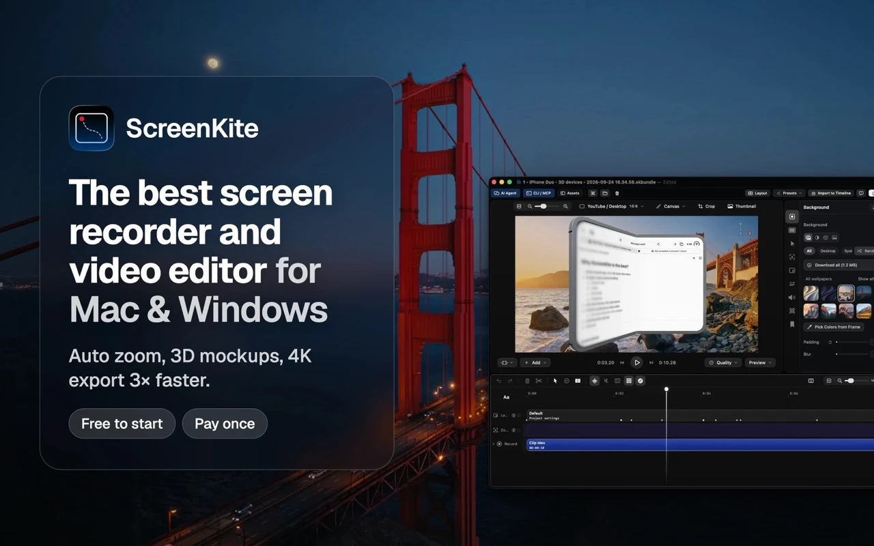Select the image background type icon
Image resolution: width=874 pixels, height=546 pixels.
pos(834,238)
